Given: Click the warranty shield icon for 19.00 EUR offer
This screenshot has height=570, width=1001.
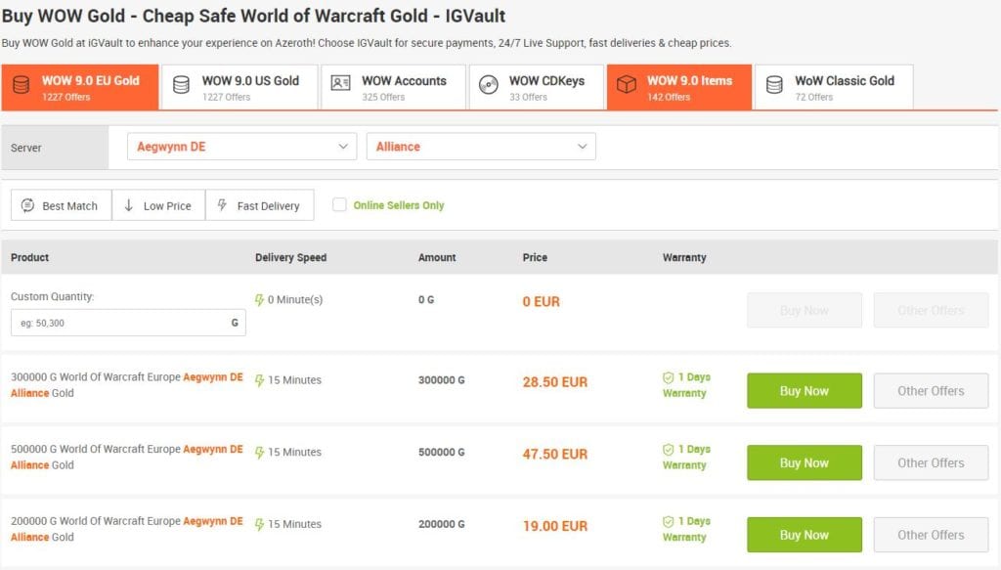Looking at the screenshot, I should click(x=669, y=522).
